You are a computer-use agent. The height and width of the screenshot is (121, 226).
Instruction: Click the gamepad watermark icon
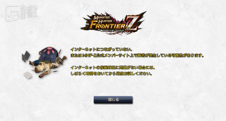pos(12,13)
